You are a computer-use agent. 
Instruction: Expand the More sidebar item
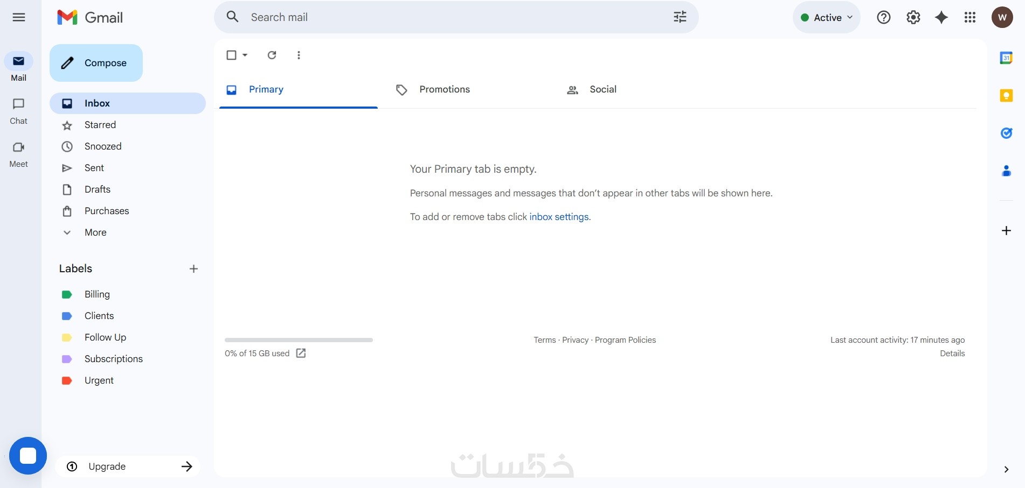click(95, 232)
